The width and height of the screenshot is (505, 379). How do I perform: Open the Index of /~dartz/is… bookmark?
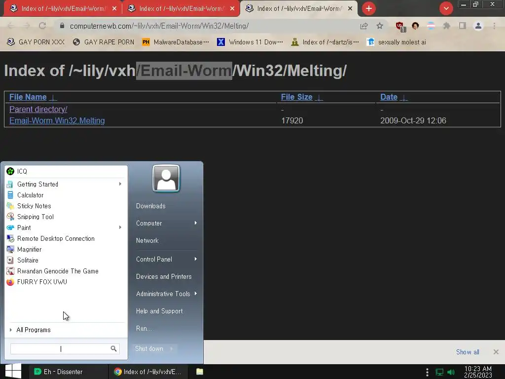point(325,42)
